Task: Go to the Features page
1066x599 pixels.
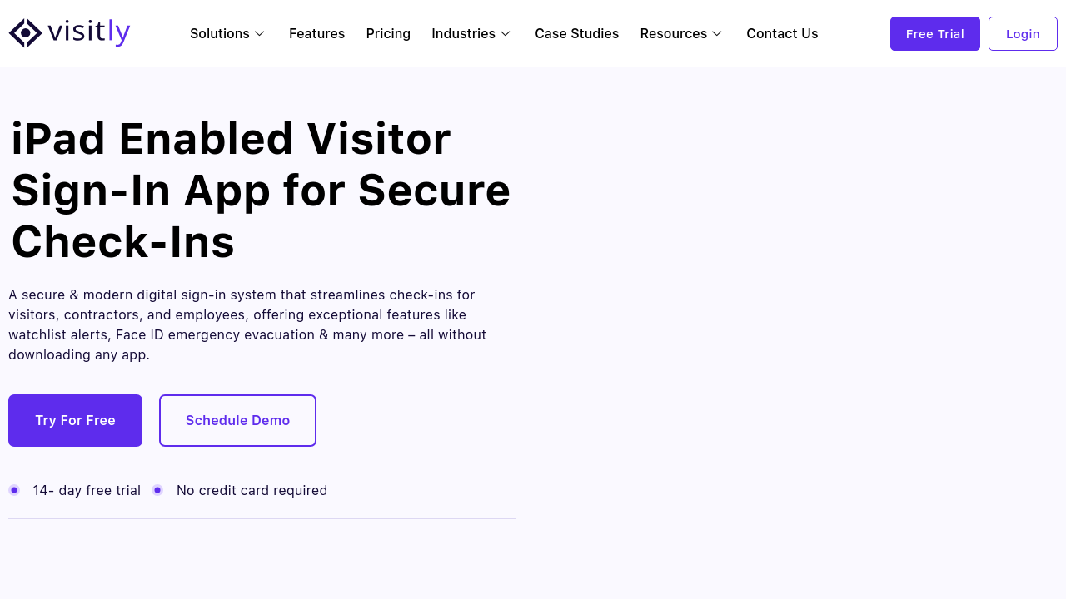Action: 316,33
